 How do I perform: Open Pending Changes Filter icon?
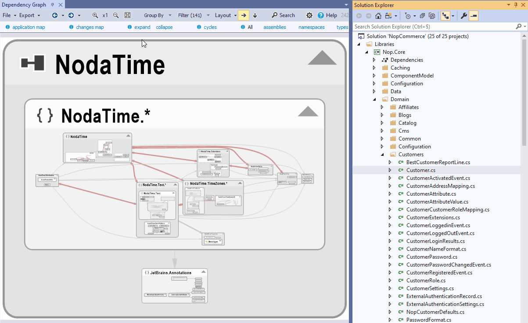coord(408,16)
